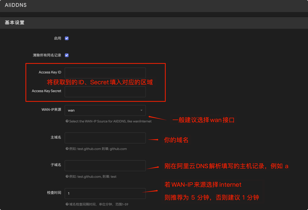Click help icon beside WAN-IP Source hint
The image size is (308, 210).
(x=67, y=121)
